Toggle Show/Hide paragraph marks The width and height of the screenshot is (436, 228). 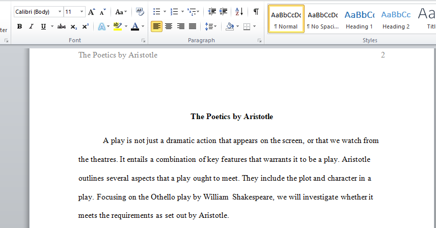256,12
